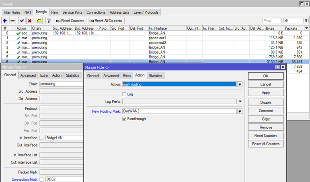Click the Apply button
The height and width of the screenshot is (182, 310).
pyautogui.click(x=266, y=93)
